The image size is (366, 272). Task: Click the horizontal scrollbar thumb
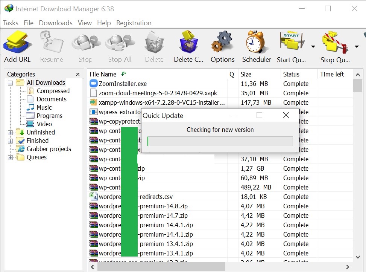tap(161, 267)
